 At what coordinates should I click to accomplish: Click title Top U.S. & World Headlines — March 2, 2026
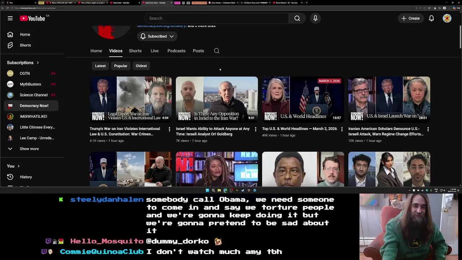click(x=299, y=129)
